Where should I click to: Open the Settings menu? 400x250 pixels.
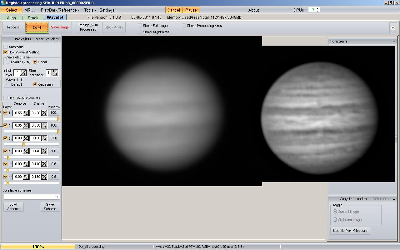(x=108, y=10)
